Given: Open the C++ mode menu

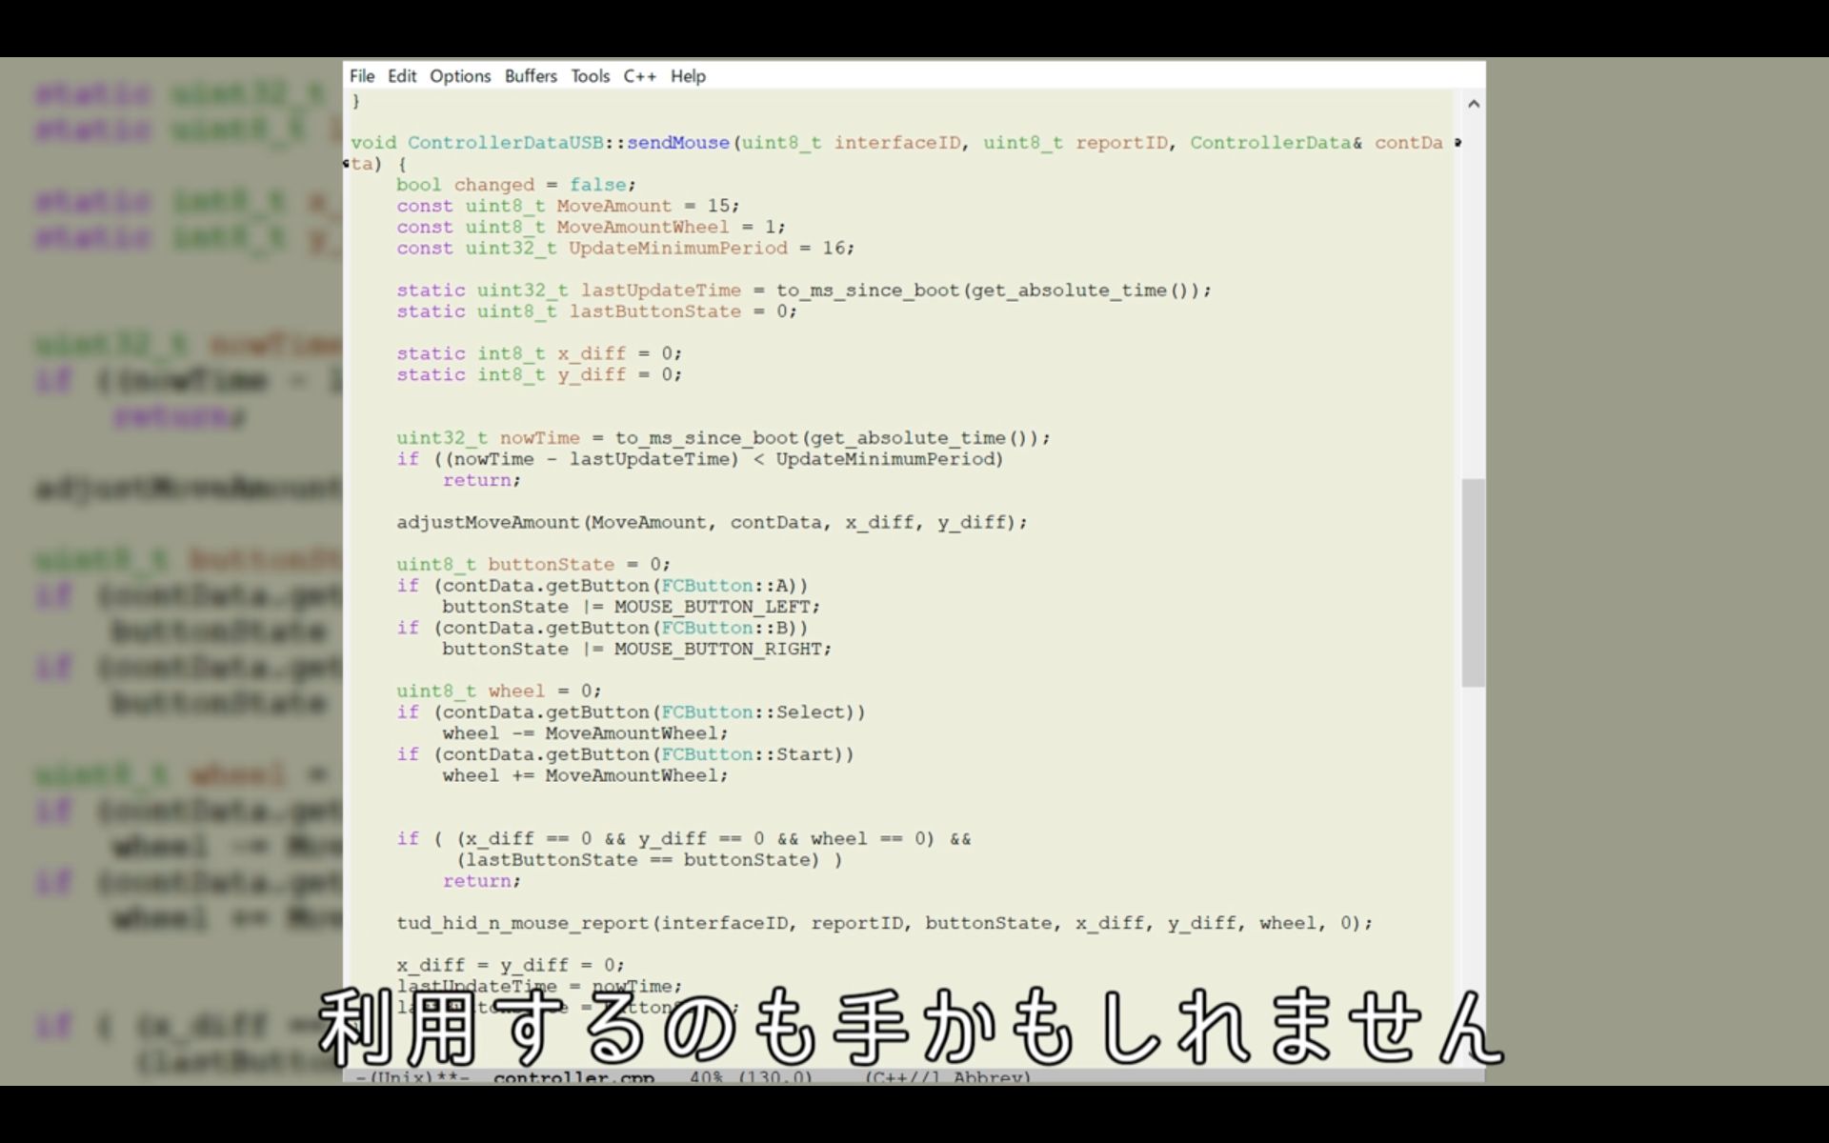Looking at the screenshot, I should [x=639, y=76].
